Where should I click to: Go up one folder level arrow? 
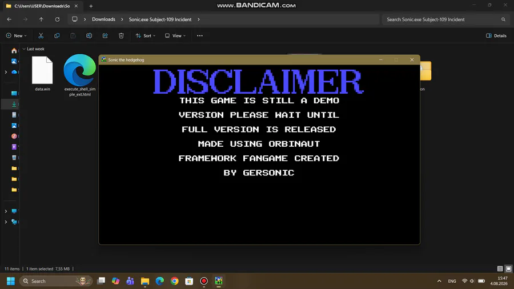tap(41, 19)
